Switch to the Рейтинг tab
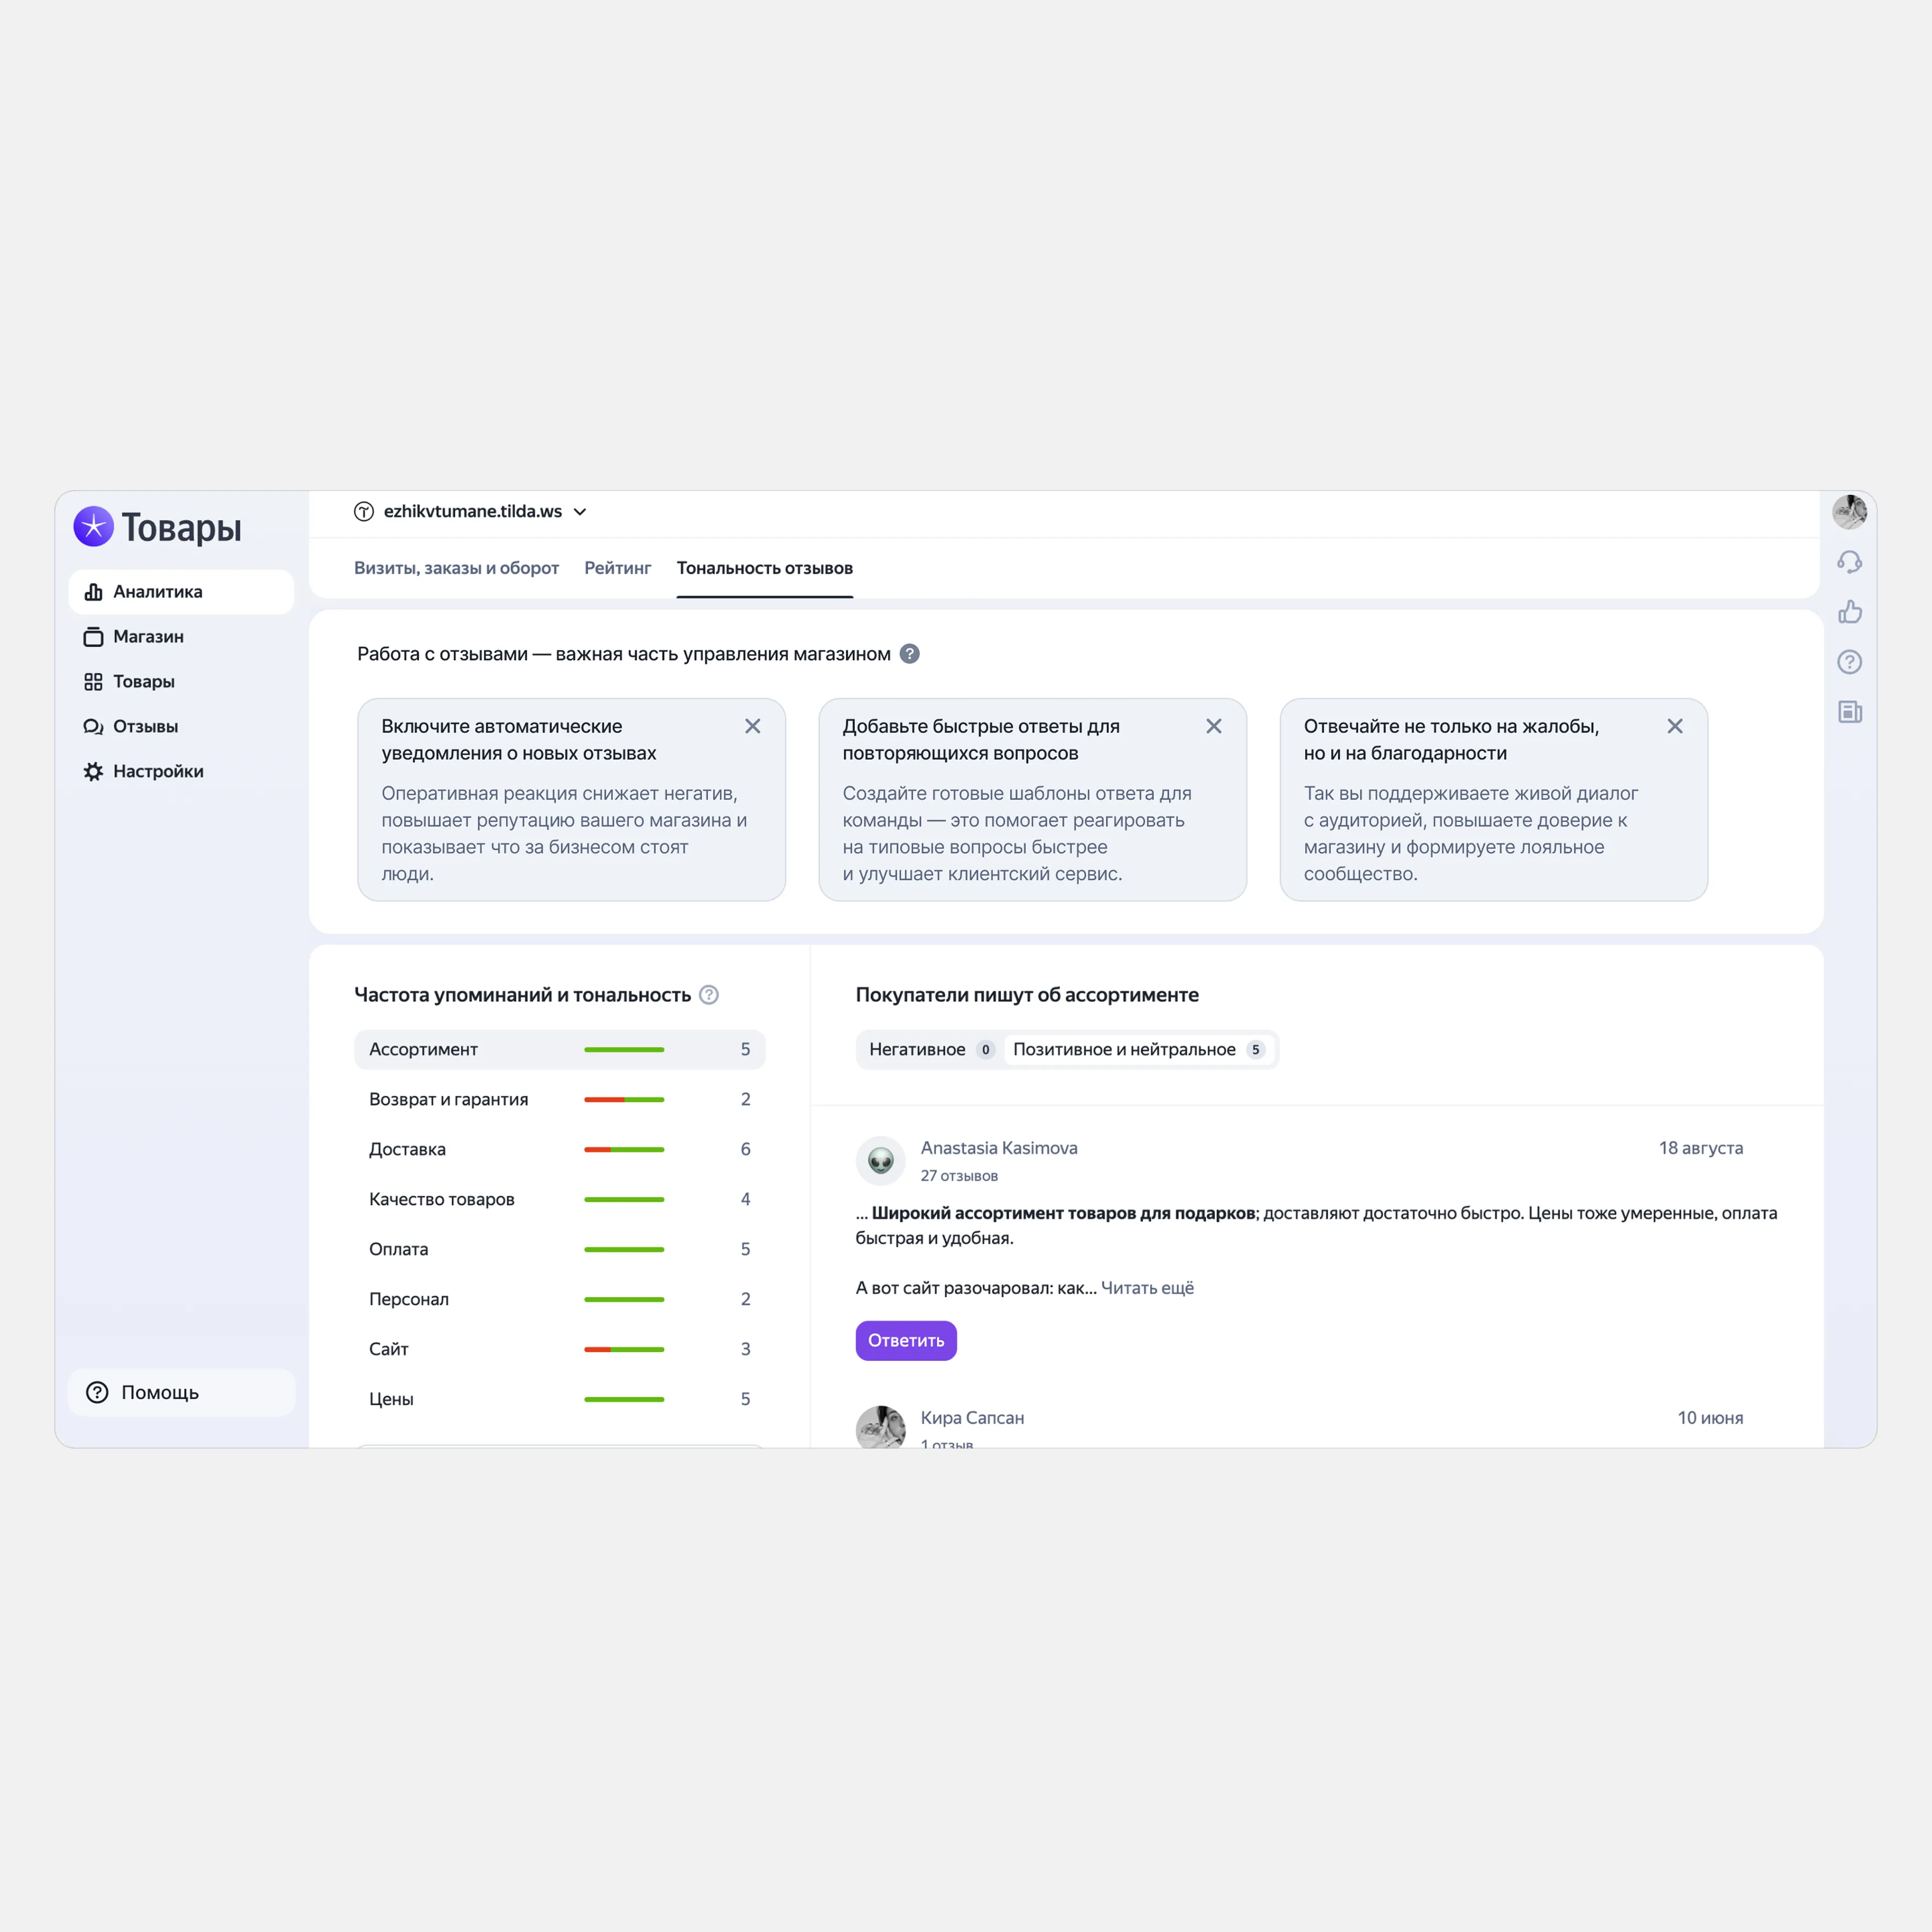The width and height of the screenshot is (1932, 1932). coord(617,568)
